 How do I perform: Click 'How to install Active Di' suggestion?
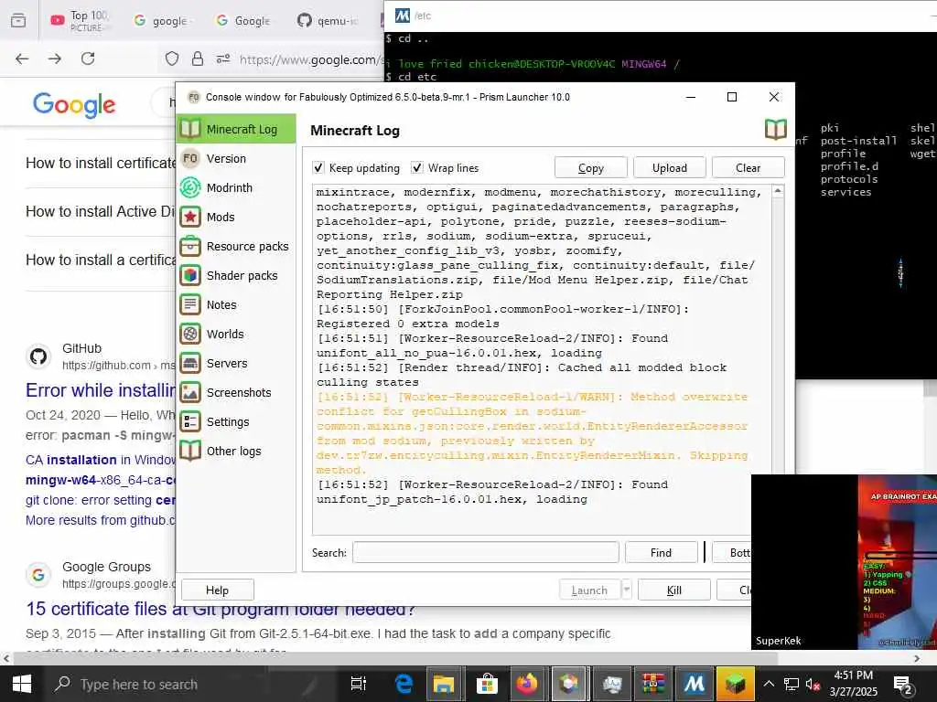click(x=100, y=211)
